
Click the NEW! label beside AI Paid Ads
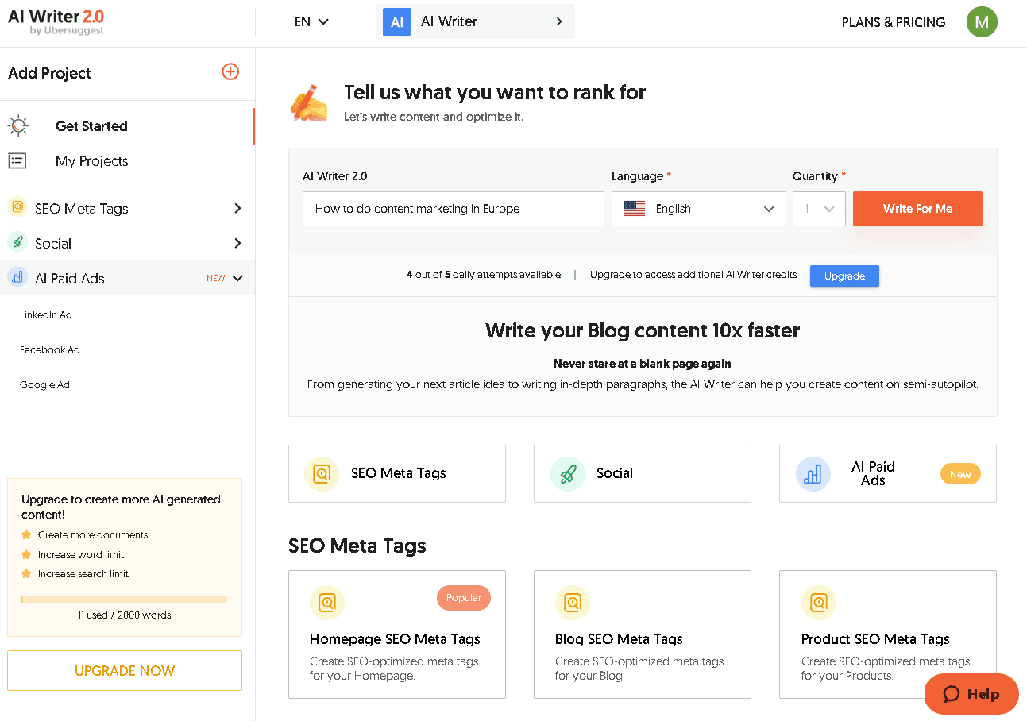pyautogui.click(x=217, y=278)
